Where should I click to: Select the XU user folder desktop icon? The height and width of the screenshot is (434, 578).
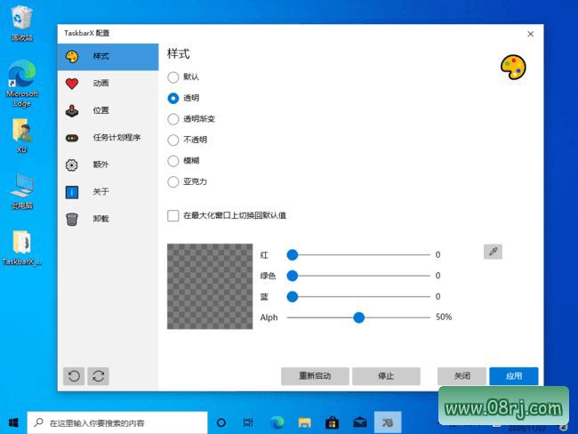[x=21, y=136]
